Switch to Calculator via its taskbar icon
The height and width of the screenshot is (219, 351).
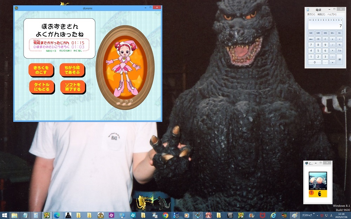coord(36,215)
